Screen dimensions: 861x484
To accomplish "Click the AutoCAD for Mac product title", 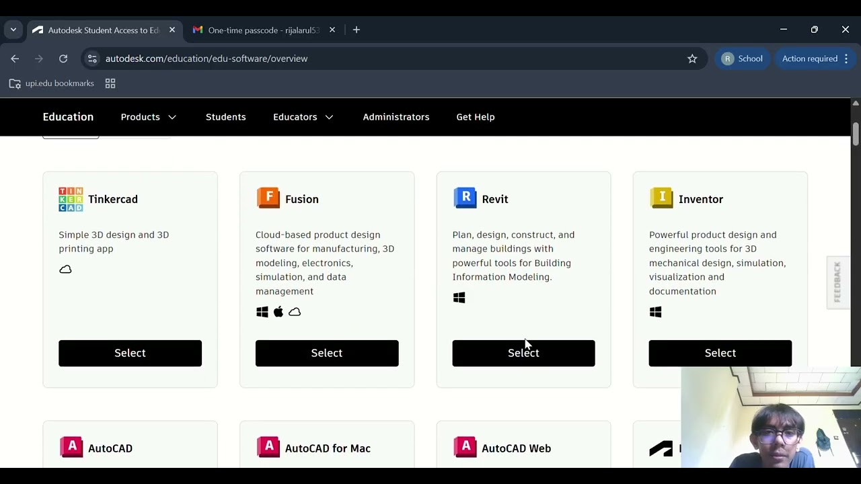I will (328, 448).
